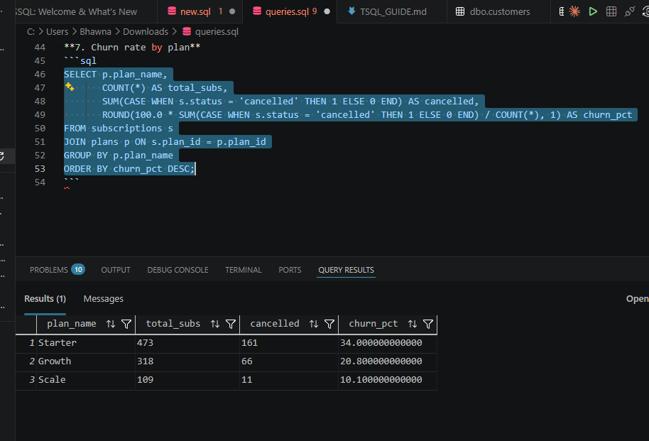649x441 pixels.
Task: Click the cancelled column header
Action: 274,323
